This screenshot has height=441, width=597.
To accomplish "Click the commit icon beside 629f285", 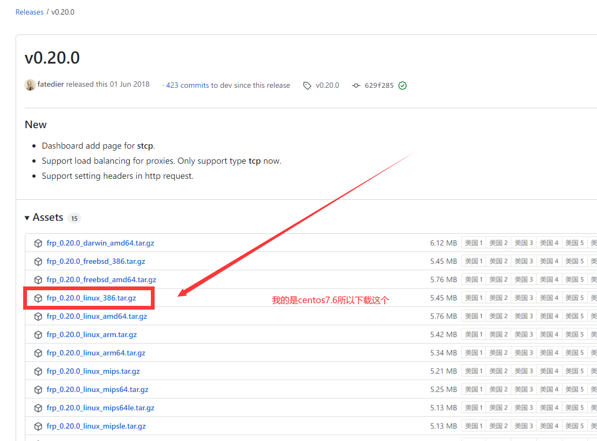I will (x=356, y=86).
